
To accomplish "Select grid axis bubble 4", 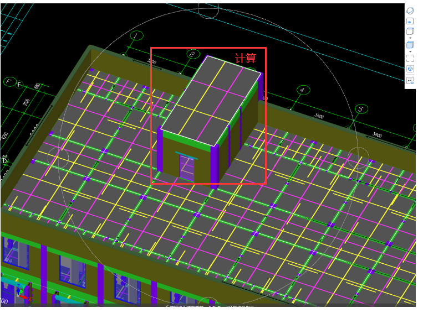I will click(x=303, y=90).
